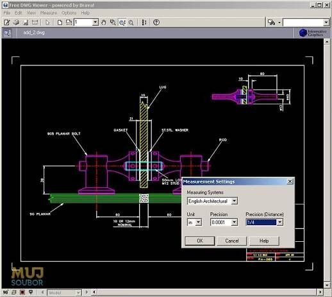Image resolution: width=332 pixels, height=297 pixels.
Task: Click the horizontal scrollbar left arrow
Action: 95,292
